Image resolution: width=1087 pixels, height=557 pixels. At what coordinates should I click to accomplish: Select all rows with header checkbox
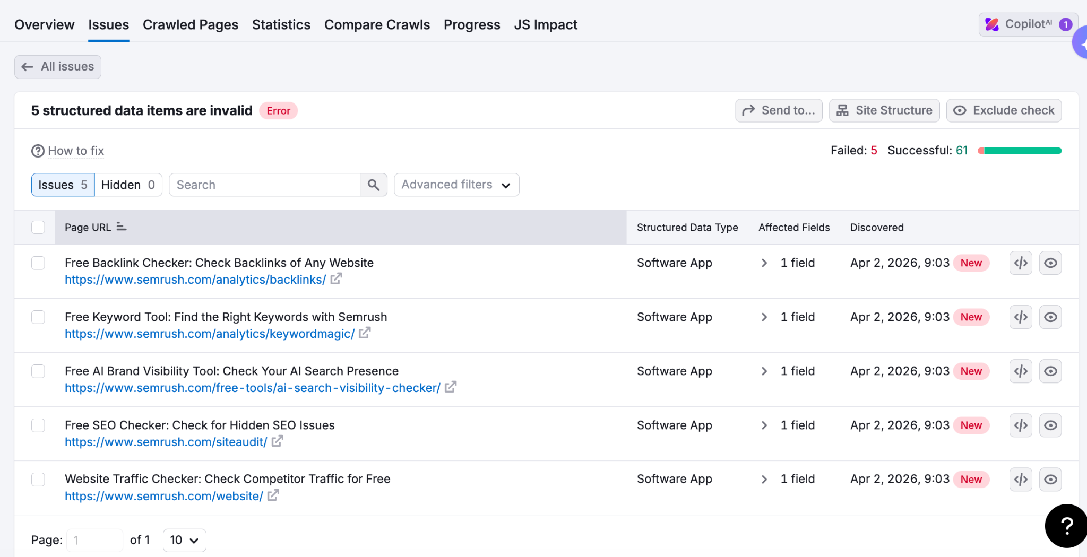(x=38, y=228)
